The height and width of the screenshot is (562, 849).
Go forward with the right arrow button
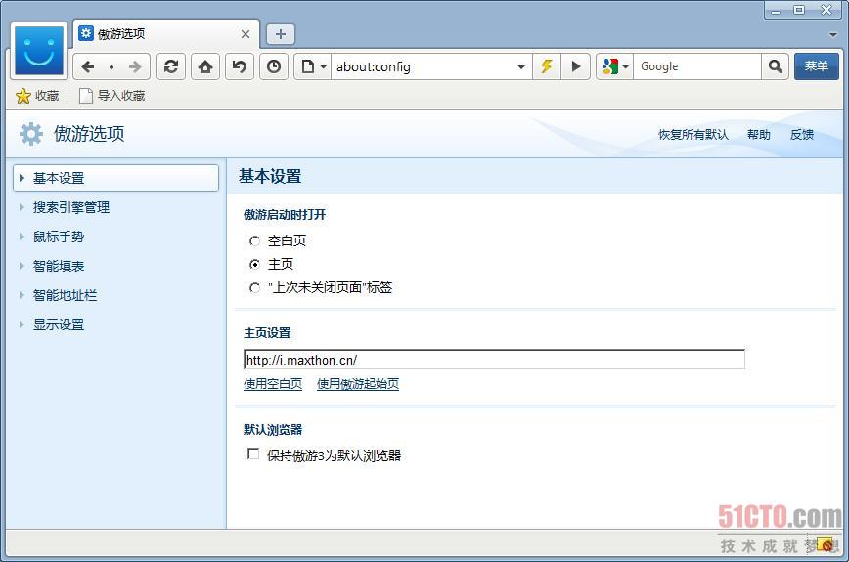[135, 66]
